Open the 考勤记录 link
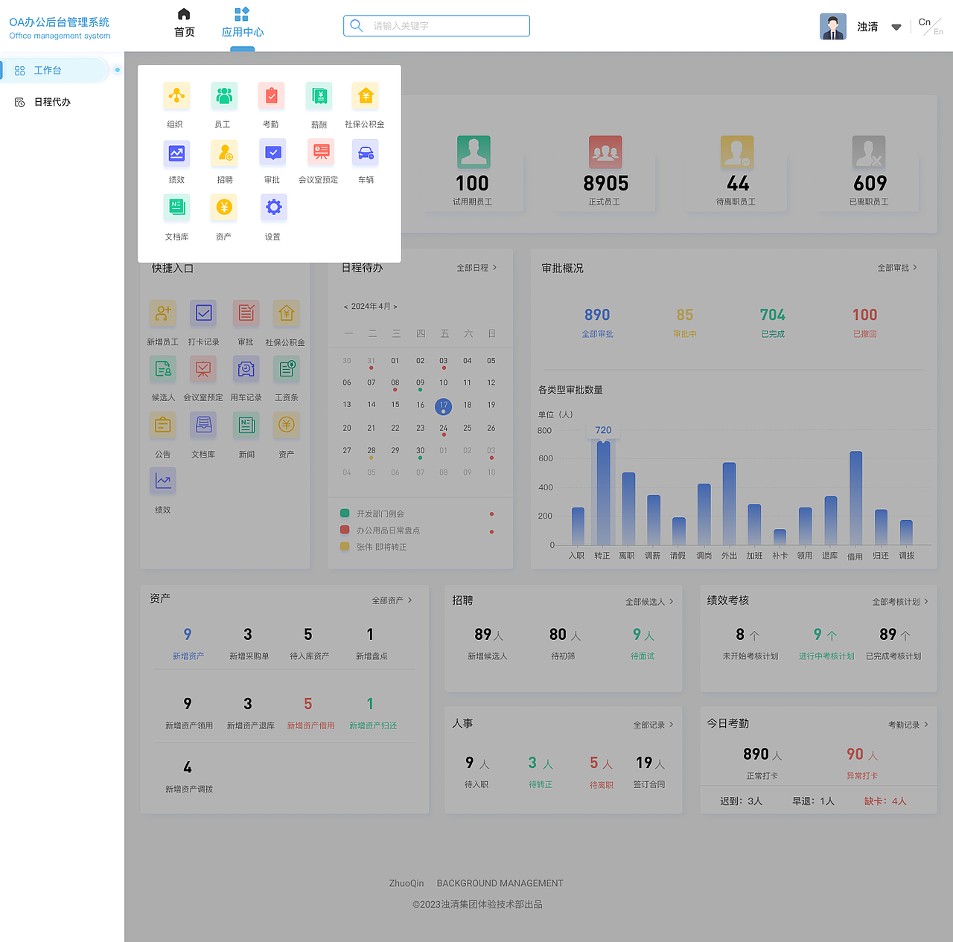The image size is (953, 942). [x=908, y=725]
